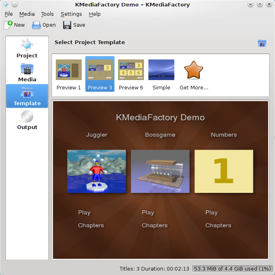Click the Juggler title label in preview

tap(97, 135)
